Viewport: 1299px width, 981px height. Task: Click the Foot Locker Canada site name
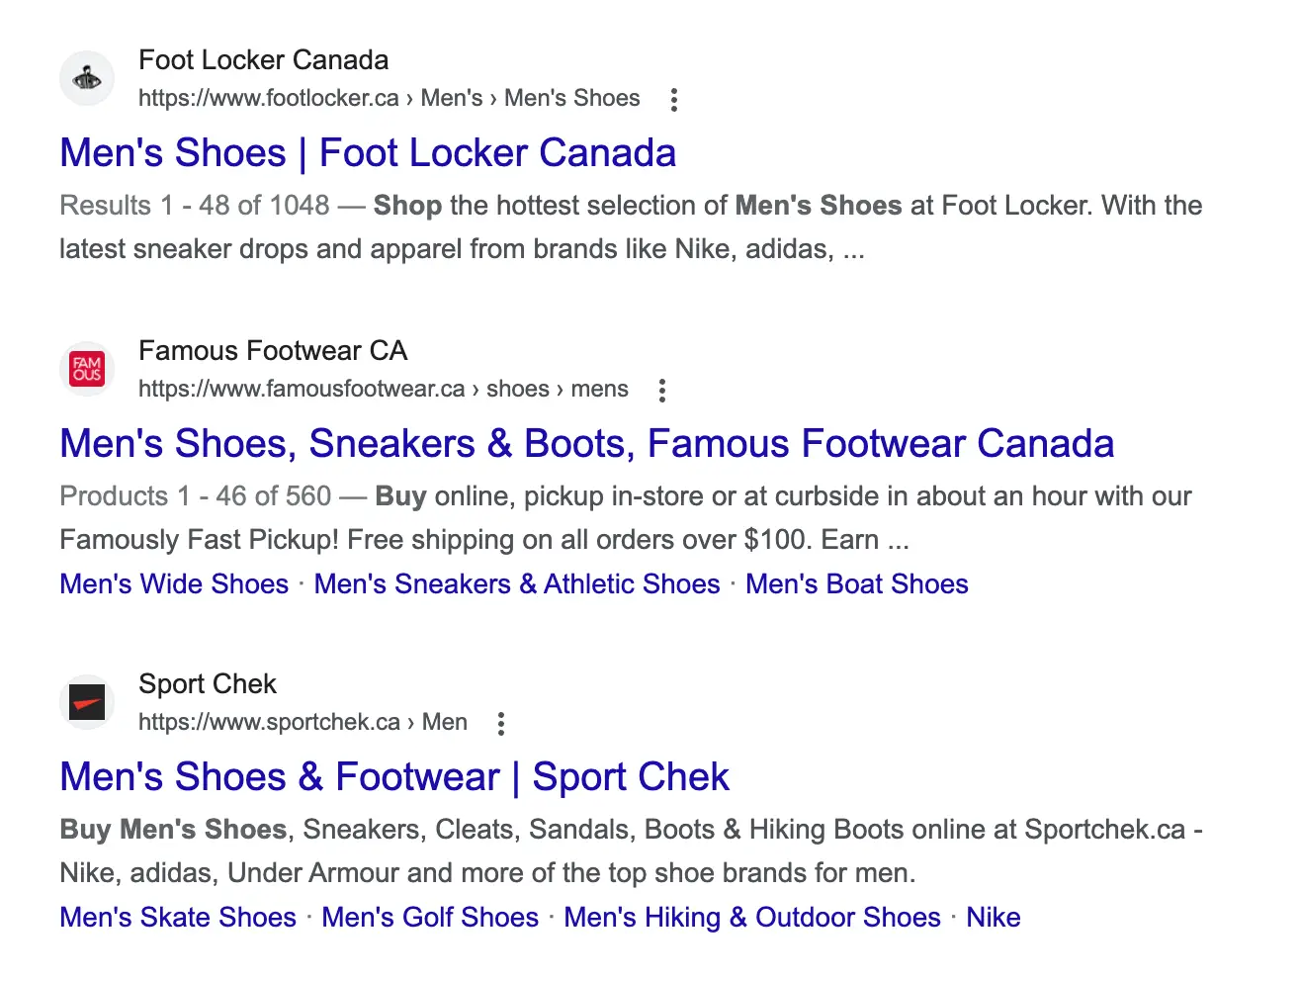coord(264,60)
